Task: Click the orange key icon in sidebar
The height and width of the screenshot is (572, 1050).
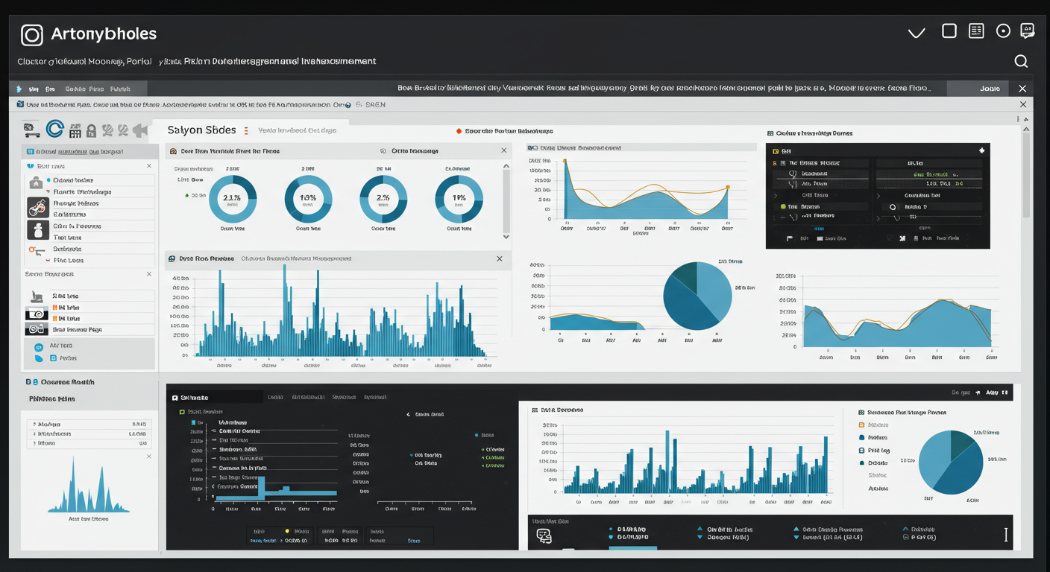Action: click(36, 251)
